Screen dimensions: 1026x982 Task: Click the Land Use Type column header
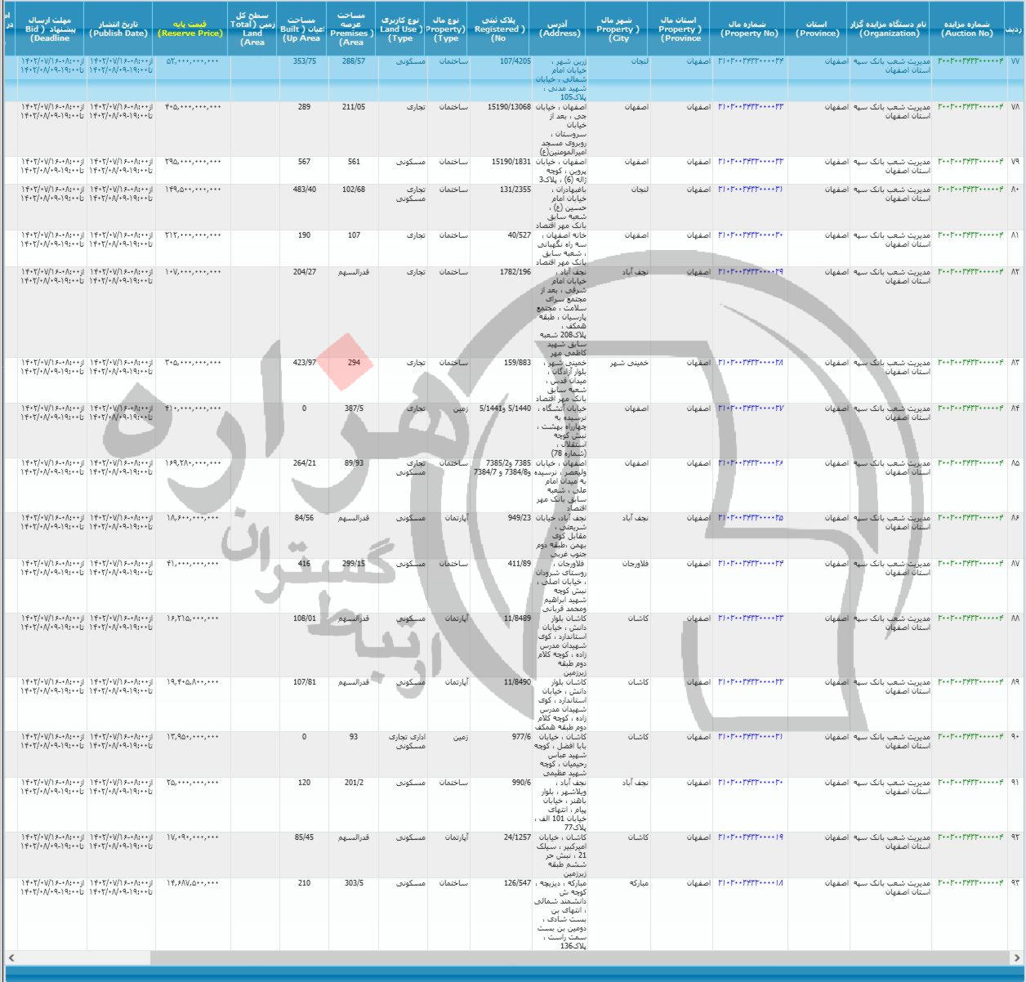pos(401,29)
